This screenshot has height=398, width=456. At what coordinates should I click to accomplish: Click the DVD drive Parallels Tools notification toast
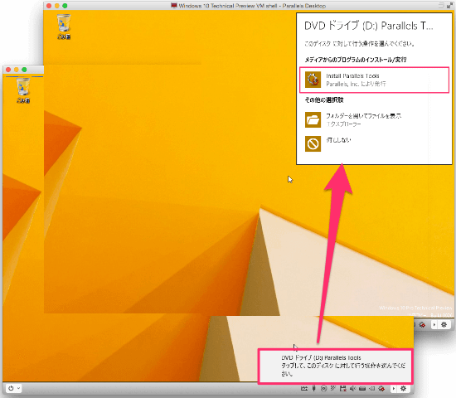tap(335, 366)
